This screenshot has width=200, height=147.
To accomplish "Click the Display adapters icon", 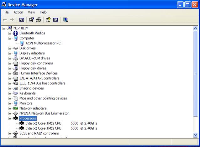I will point(16,53).
